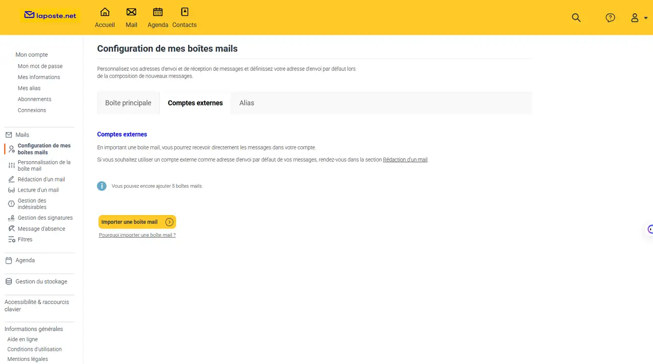Click the Importer une boîte mail button
Screen dimensions: 653x364
pyautogui.click(x=137, y=222)
